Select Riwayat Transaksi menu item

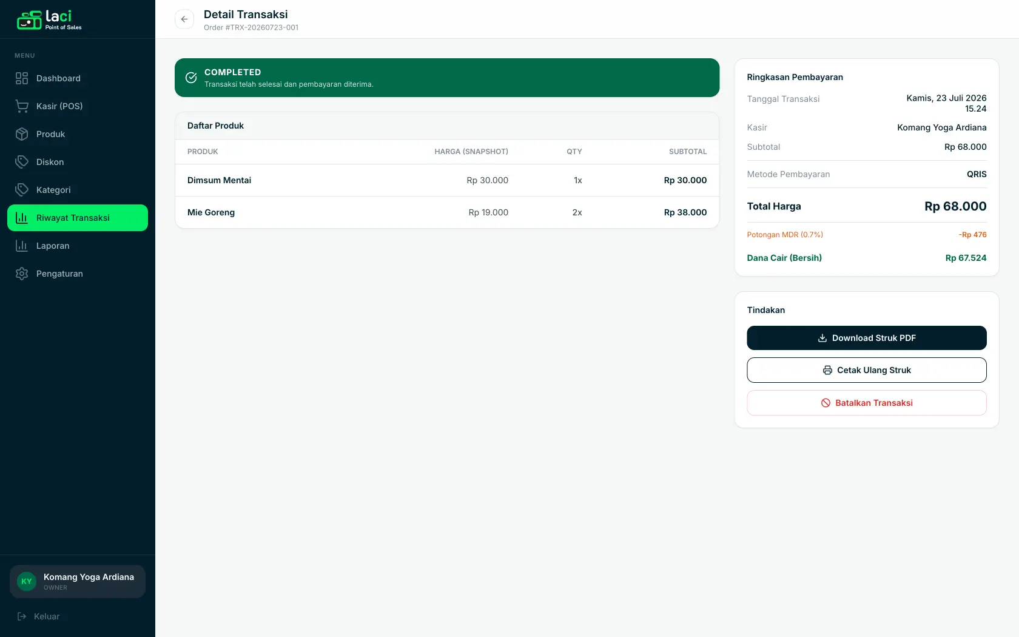coord(78,218)
